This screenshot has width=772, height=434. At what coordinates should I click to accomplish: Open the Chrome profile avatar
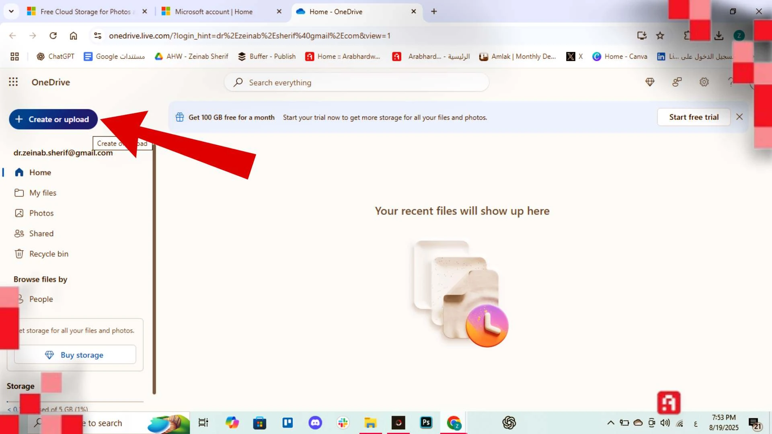pyautogui.click(x=739, y=36)
